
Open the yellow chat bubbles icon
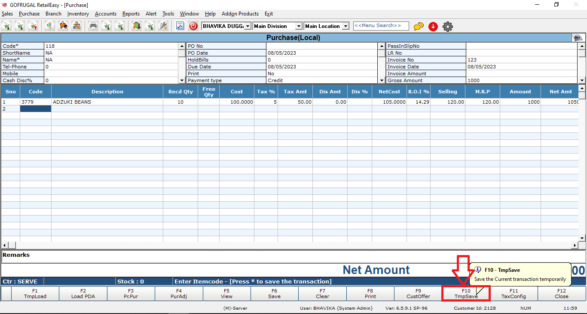click(x=419, y=27)
